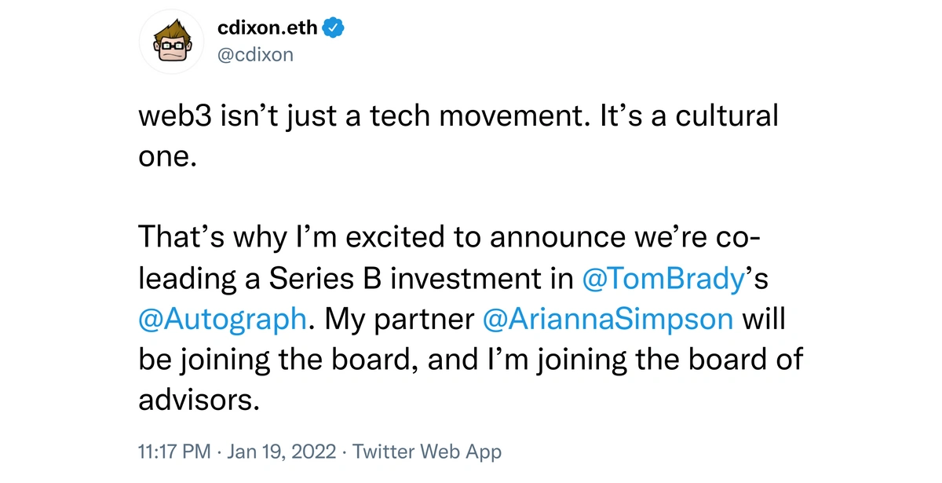Click the word "advisors." ending the tweet
Screen dimensions: 942x483
[x=199, y=400]
